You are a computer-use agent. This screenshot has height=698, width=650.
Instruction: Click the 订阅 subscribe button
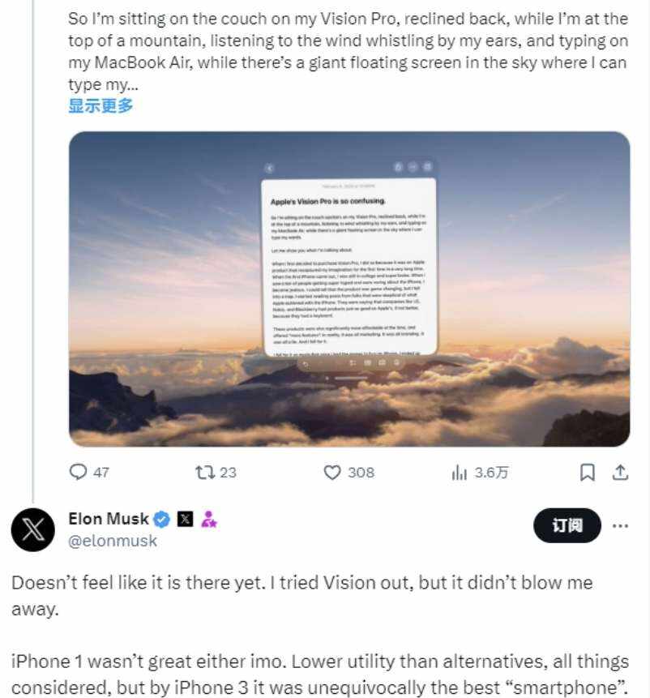(x=567, y=526)
